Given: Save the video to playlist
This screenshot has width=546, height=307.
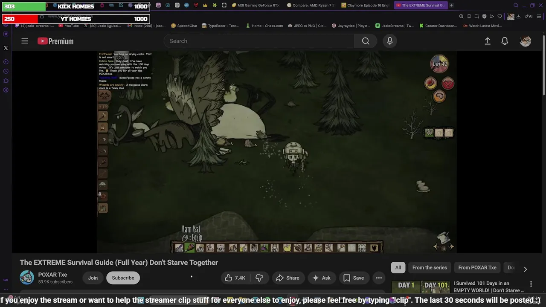Looking at the screenshot, I should [354, 278].
